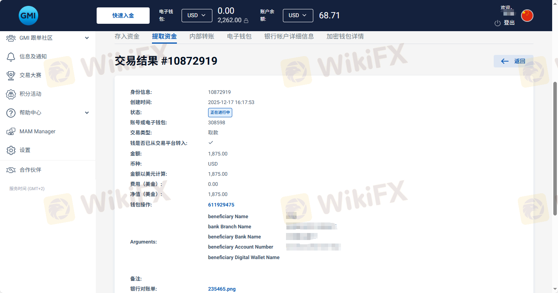This screenshot has width=558, height=293.
Task: Click the points activity gift icon
Action: tap(11, 94)
